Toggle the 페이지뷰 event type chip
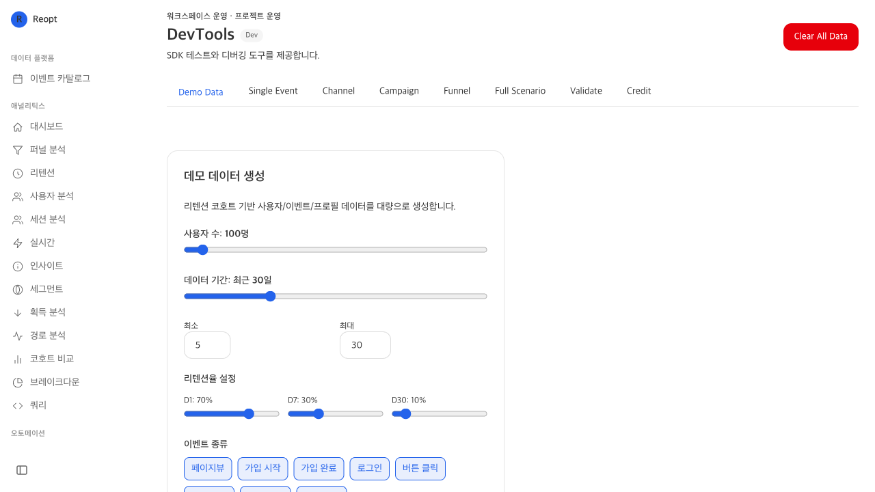Image resolution: width=875 pixels, height=492 pixels. pyautogui.click(x=208, y=469)
